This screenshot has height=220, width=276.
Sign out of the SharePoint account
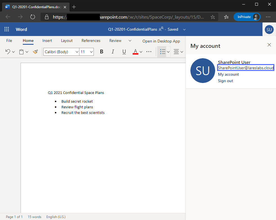pos(225,81)
